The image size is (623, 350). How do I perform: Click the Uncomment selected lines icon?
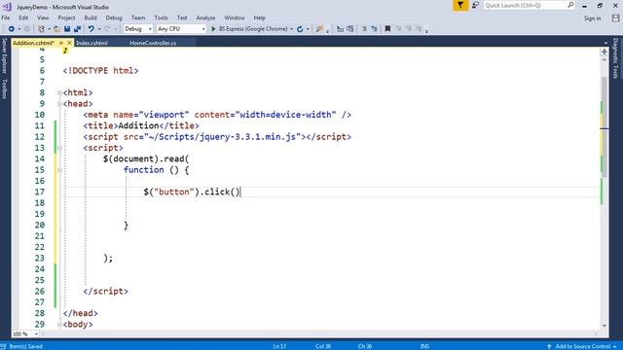pyautogui.click(x=350, y=29)
